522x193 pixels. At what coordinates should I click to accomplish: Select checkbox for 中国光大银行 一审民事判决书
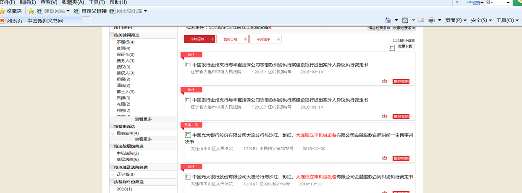pyautogui.click(x=187, y=135)
